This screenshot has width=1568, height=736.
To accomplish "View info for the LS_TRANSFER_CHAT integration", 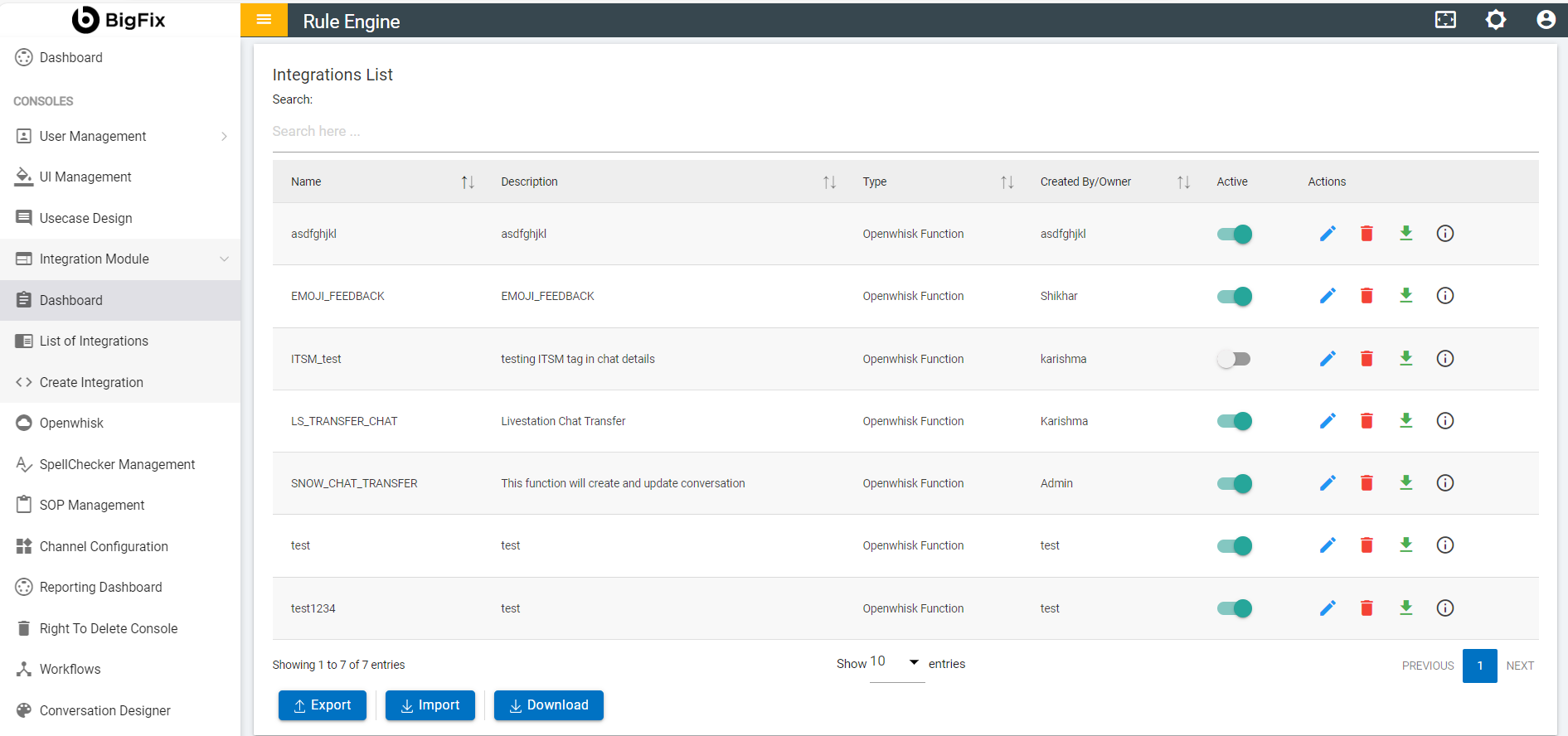I will tap(1444, 421).
